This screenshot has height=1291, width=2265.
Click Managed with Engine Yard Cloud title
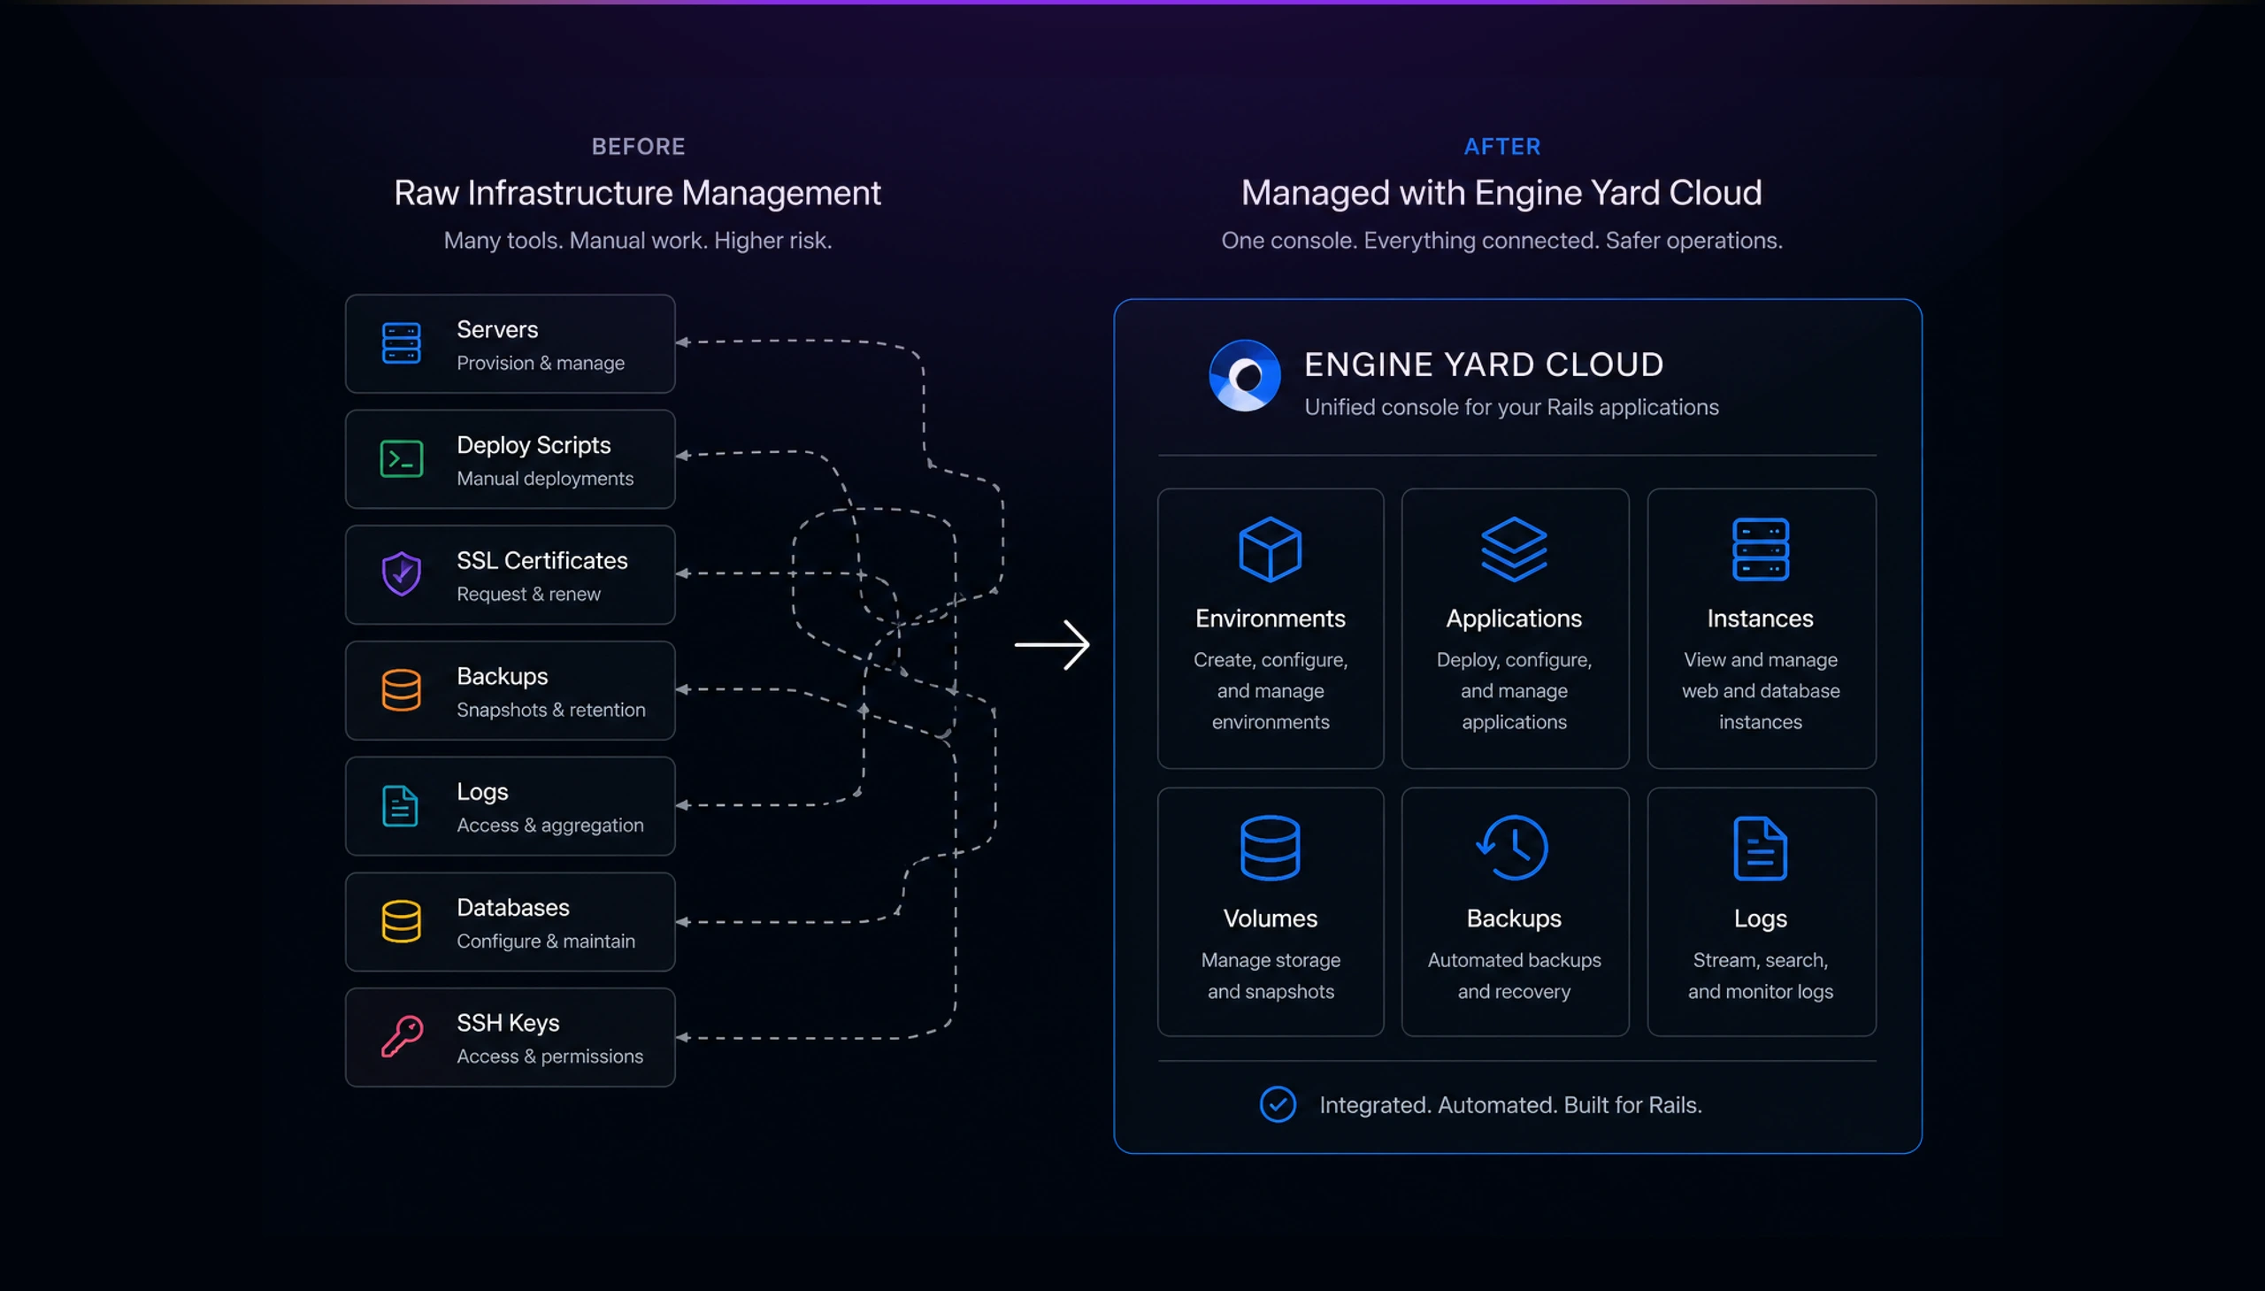[1501, 192]
